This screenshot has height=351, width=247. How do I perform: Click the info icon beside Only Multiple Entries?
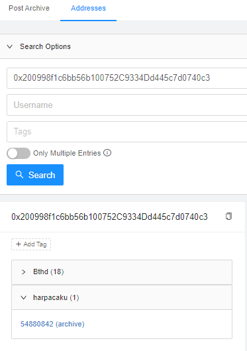coord(107,153)
